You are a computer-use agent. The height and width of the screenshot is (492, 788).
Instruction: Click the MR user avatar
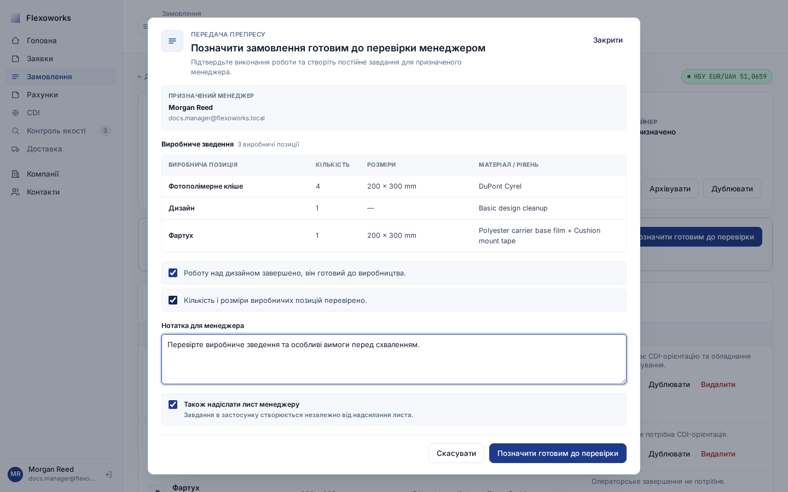15,474
